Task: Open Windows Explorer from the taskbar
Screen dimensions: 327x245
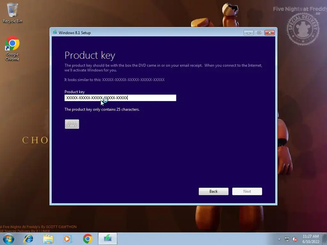Action: (48, 239)
